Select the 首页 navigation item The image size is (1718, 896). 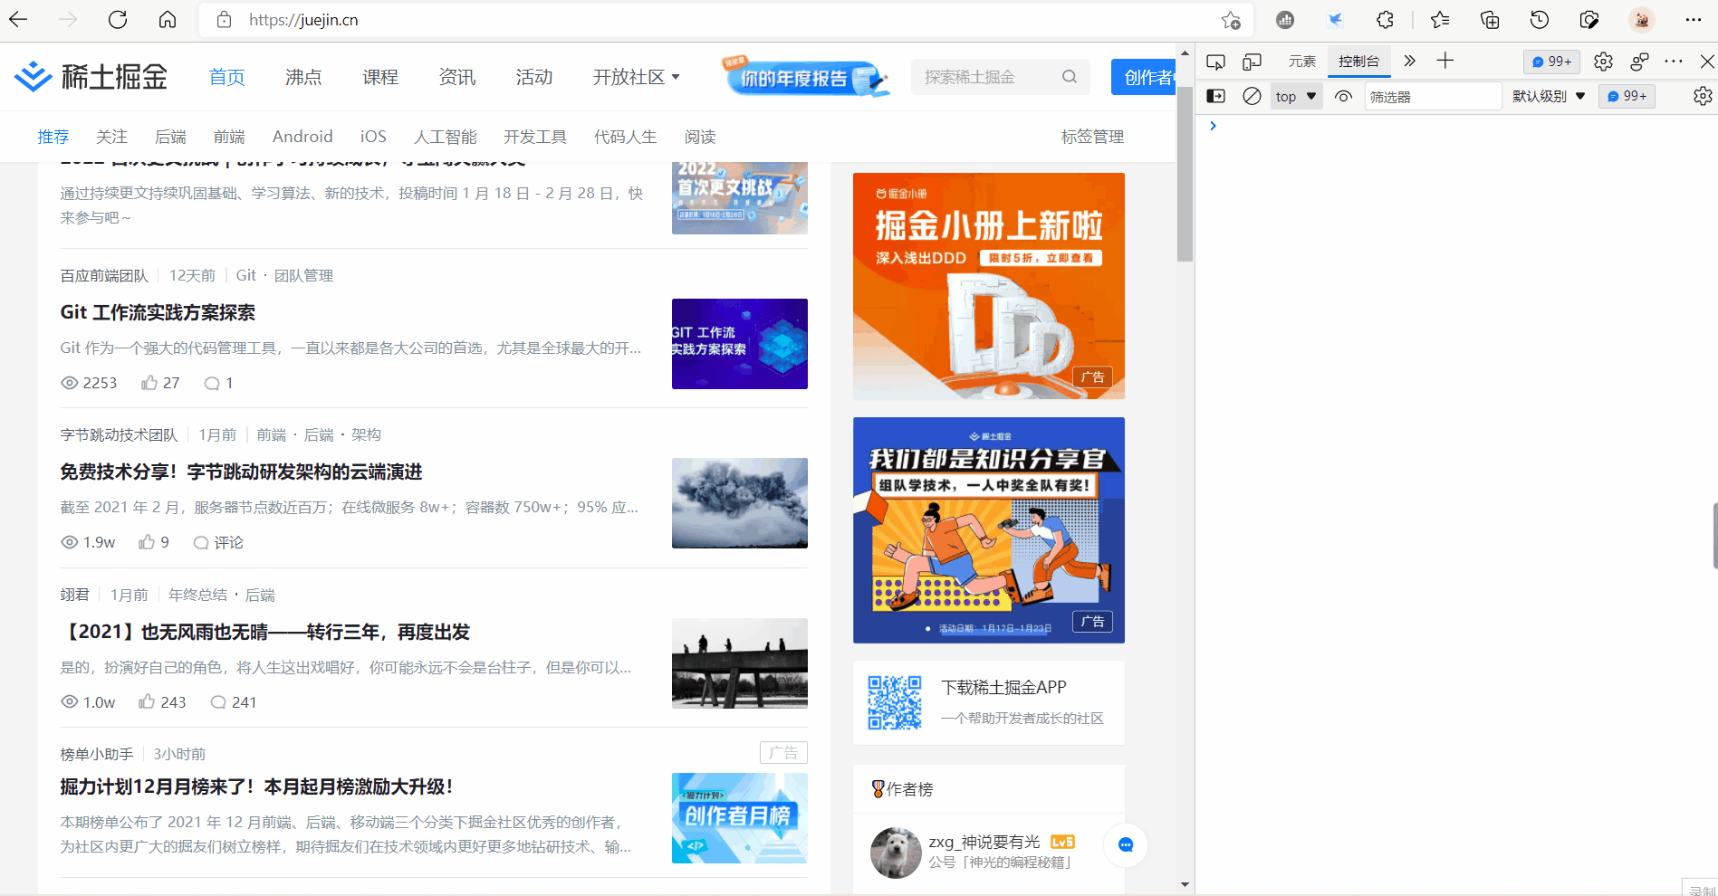pyautogui.click(x=226, y=77)
